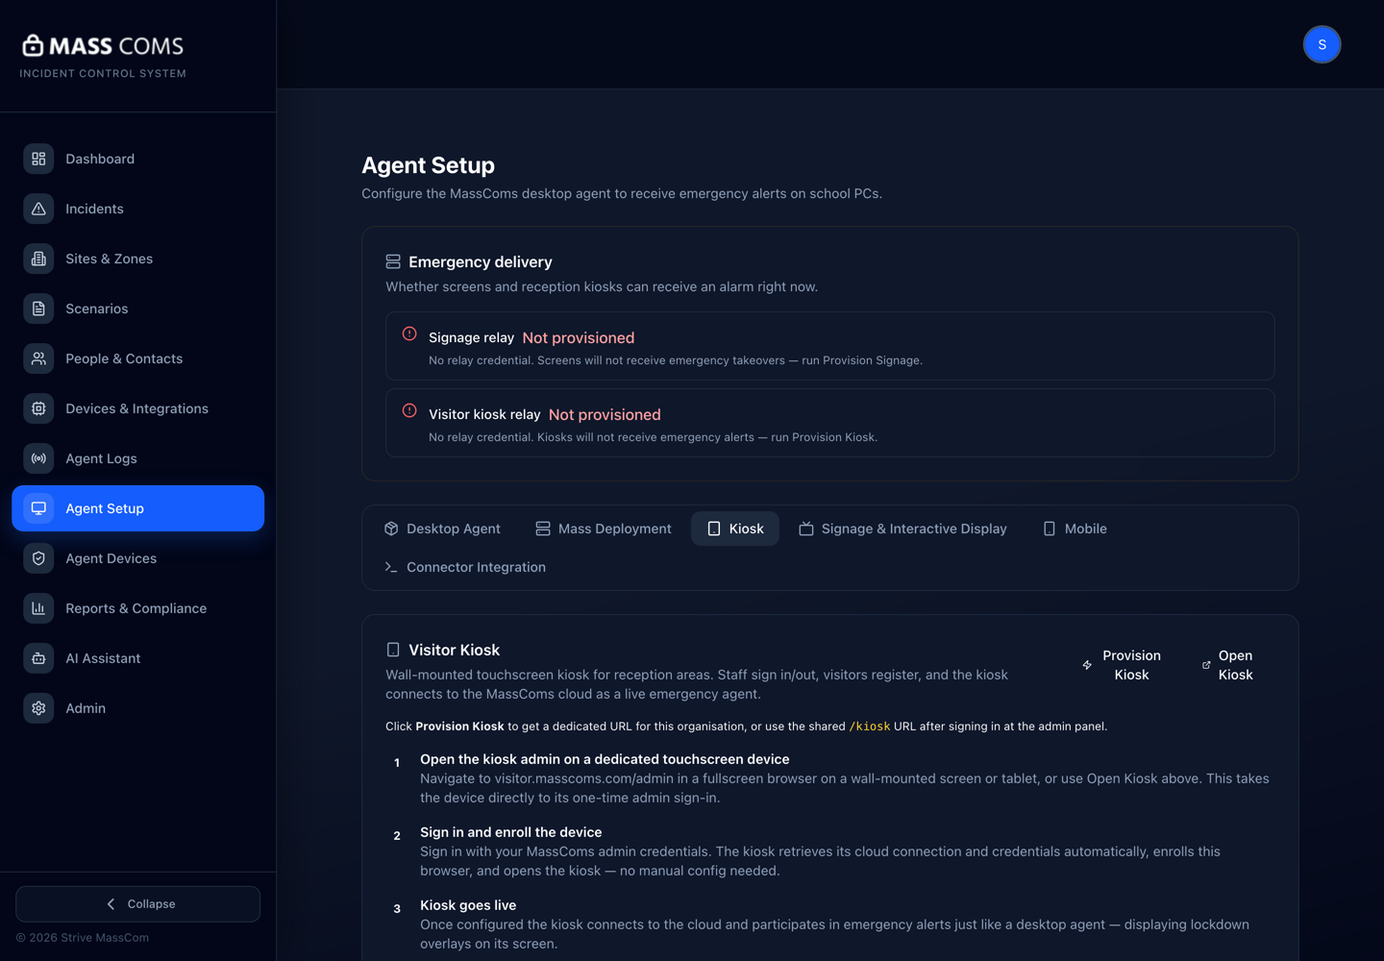Select the Kiosk tab
Viewport: 1384px width, 961px height.
coord(735,529)
